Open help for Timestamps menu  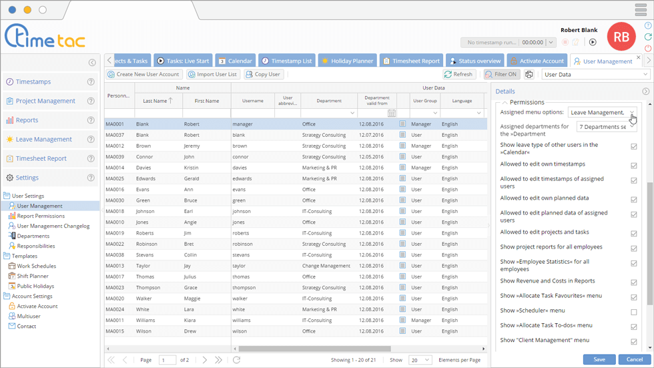point(91,81)
